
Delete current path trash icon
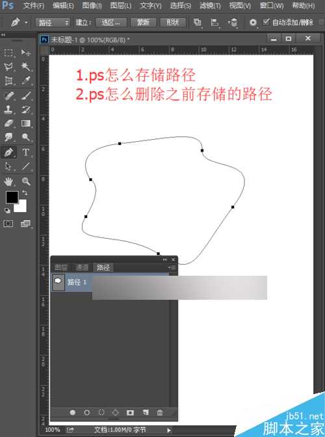[160, 412]
